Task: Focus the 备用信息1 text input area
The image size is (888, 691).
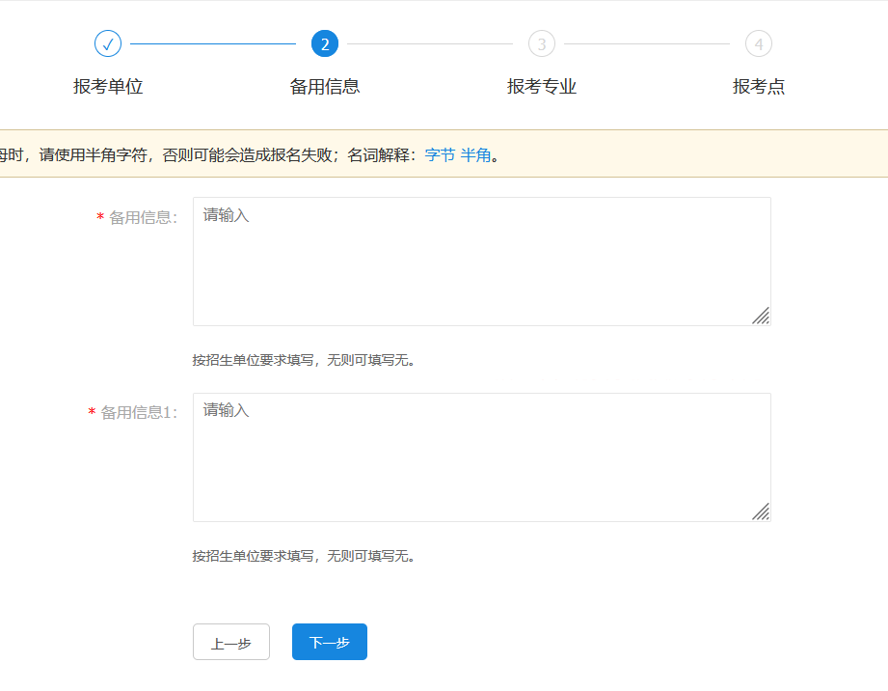Action: (481, 457)
